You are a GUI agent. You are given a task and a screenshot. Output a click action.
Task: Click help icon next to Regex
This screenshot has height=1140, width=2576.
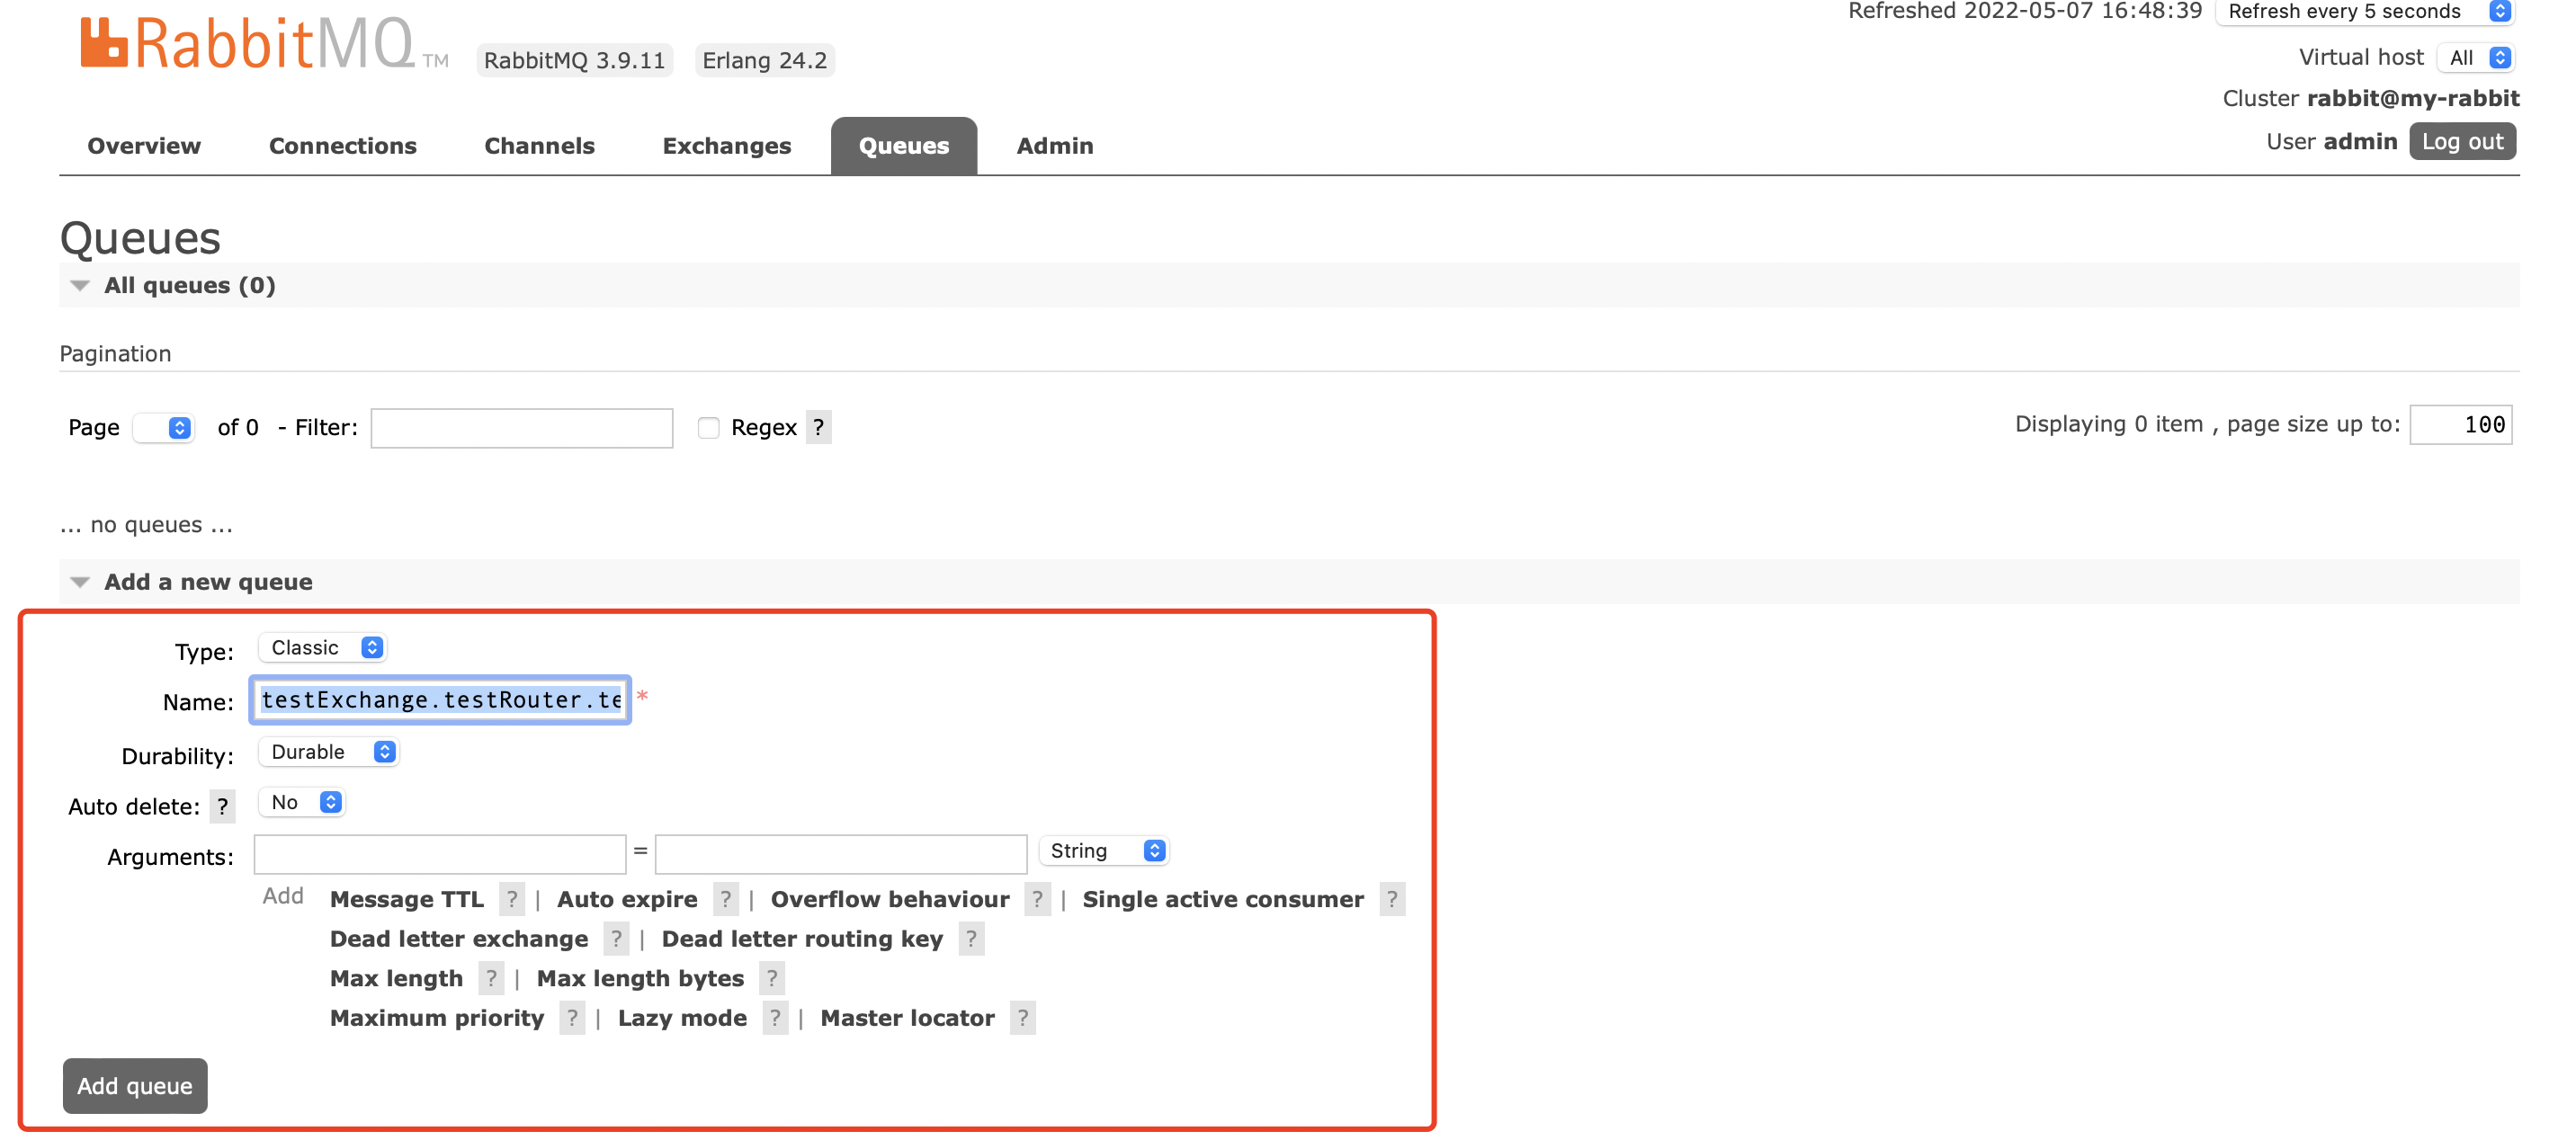pos(818,428)
